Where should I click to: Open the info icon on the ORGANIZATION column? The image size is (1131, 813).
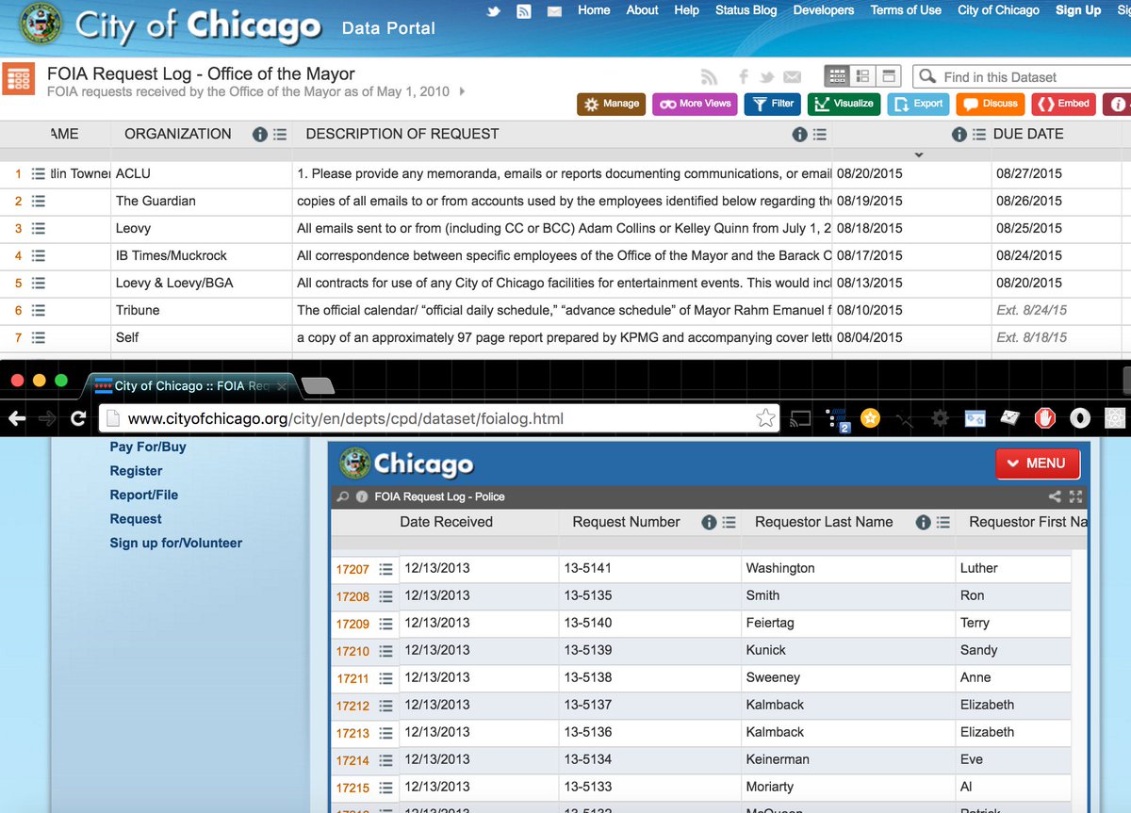[x=260, y=135]
